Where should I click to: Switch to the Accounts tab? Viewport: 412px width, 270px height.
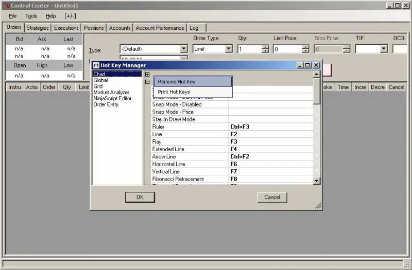coord(119,28)
